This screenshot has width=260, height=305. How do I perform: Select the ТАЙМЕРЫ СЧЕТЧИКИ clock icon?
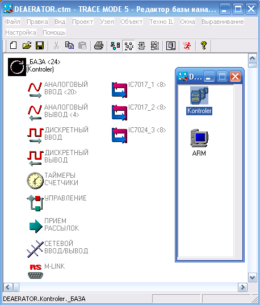pos(35,180)
